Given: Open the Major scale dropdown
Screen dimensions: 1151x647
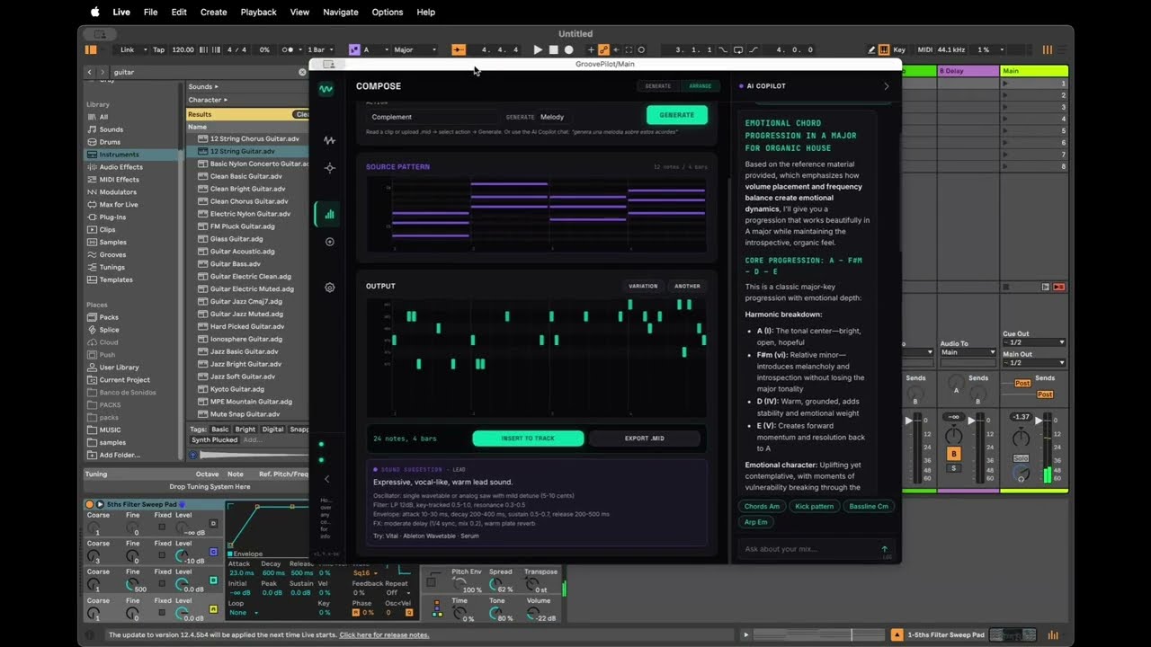Looking at the screenshot, I should coord(415,49).
